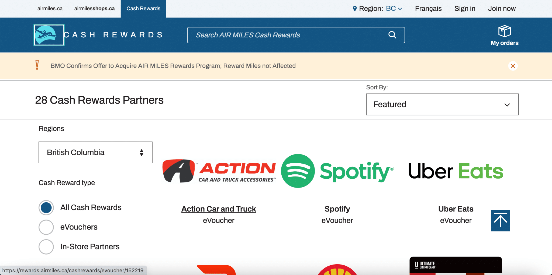Dismiss the BMO announcement banner
Viewport: 552px width, 275px height.
513,66
